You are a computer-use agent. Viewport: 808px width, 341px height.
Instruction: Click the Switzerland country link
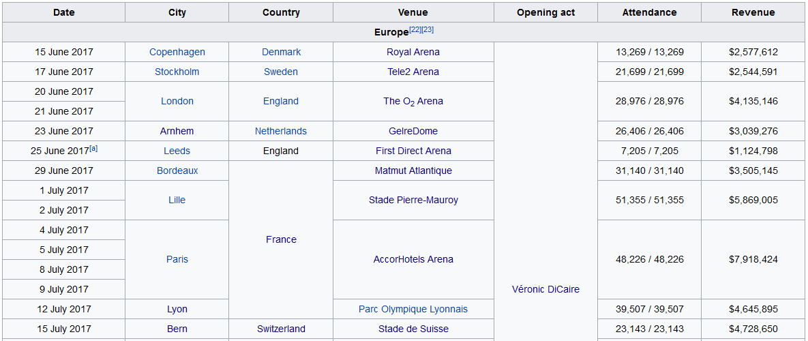[281, 329]
